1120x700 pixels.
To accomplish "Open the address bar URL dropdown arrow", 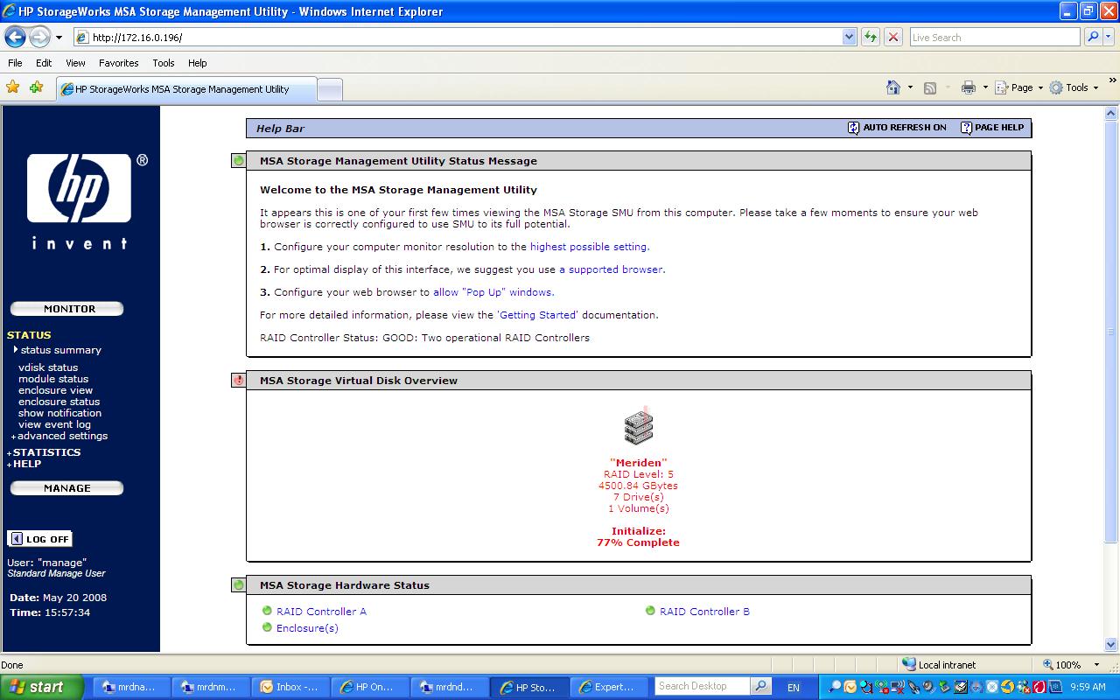I will tap(849, 37).
